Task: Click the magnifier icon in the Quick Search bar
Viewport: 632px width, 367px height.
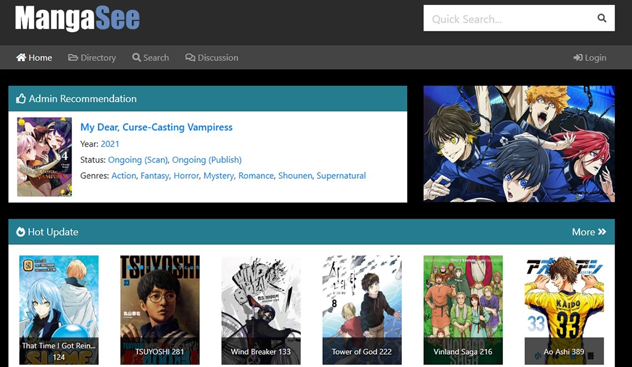Action: (x=602, y=18)
